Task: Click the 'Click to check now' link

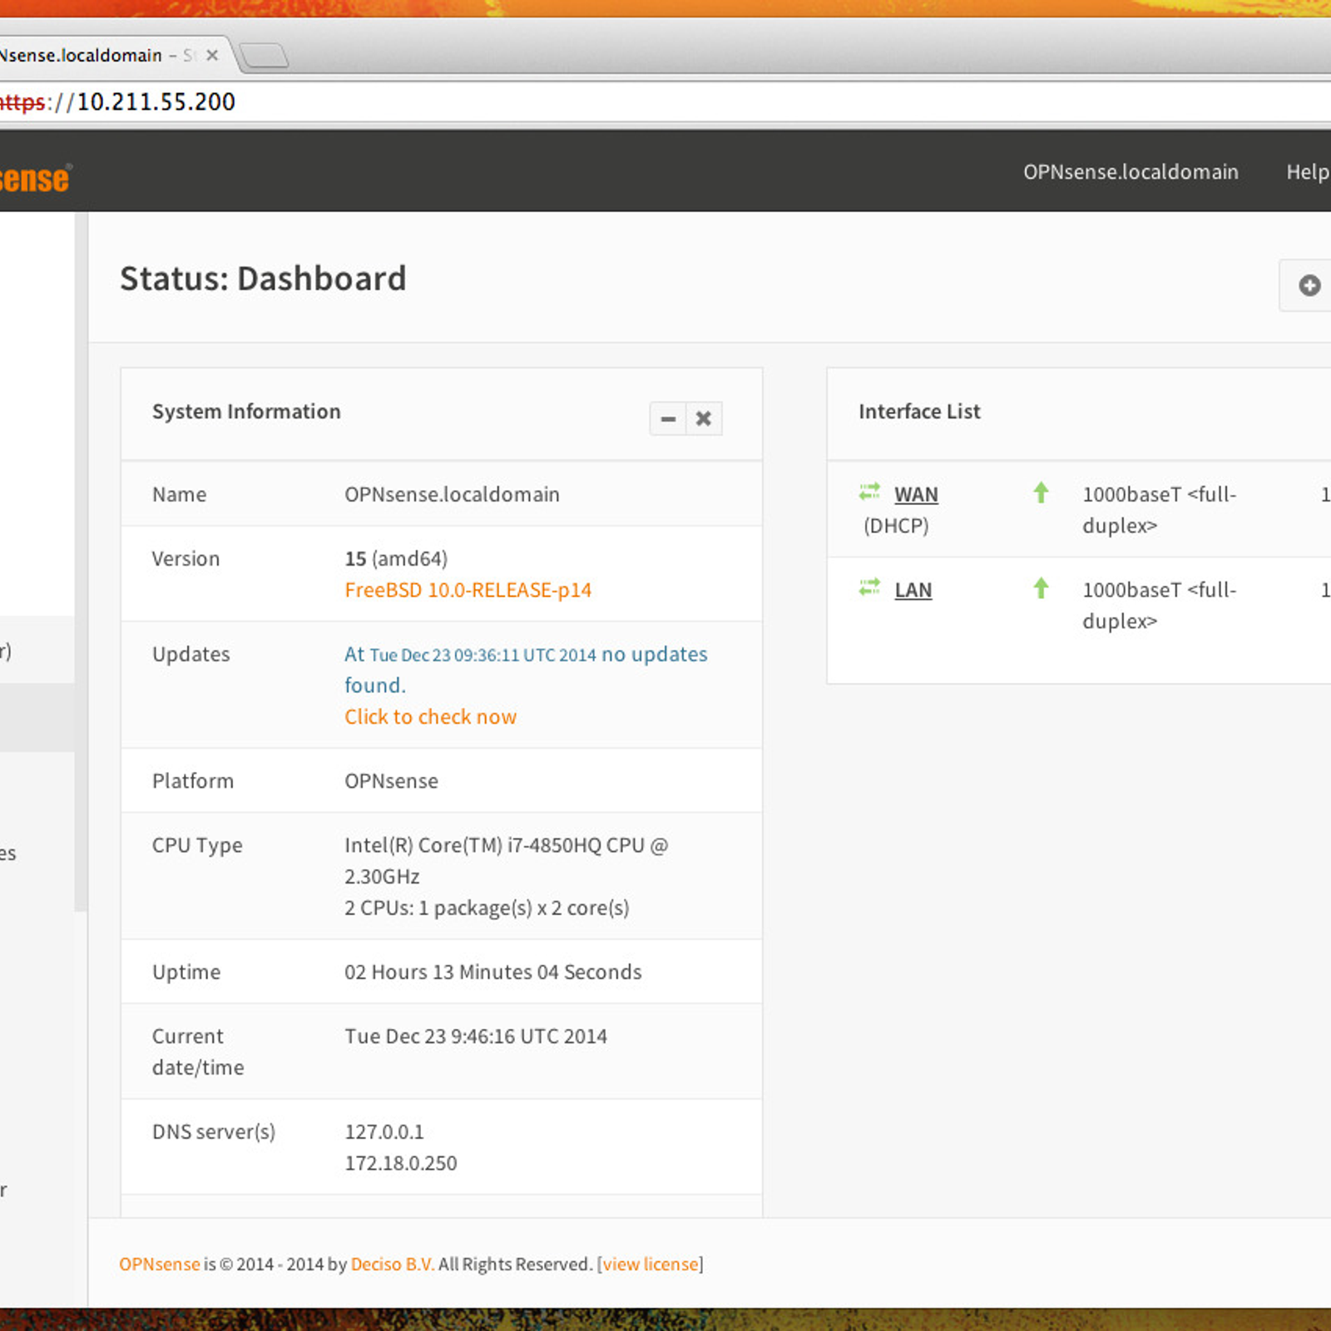Action: click(431, 716)
